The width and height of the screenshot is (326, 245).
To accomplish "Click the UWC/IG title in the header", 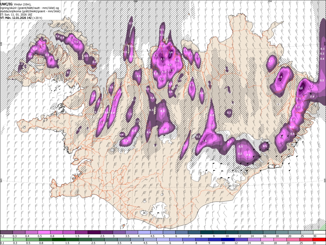I will 6,4.
